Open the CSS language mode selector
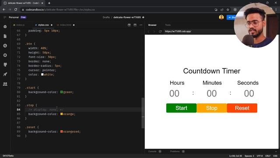 pos(275,156)
